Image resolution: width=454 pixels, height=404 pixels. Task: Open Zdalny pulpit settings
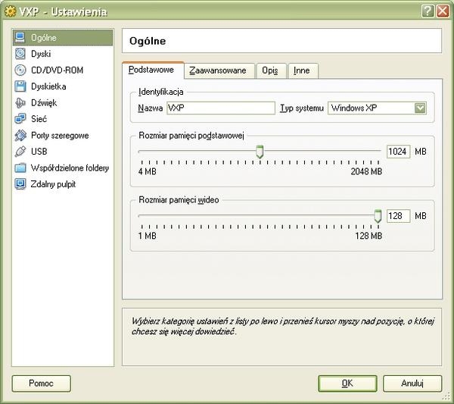coord(53,184)
